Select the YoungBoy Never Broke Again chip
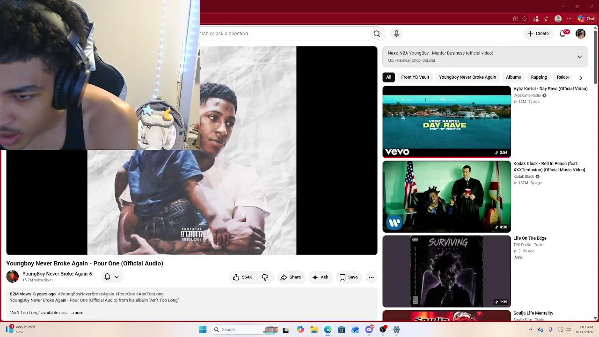The height and width of the screenshot is (337, 599). (468, 77)
